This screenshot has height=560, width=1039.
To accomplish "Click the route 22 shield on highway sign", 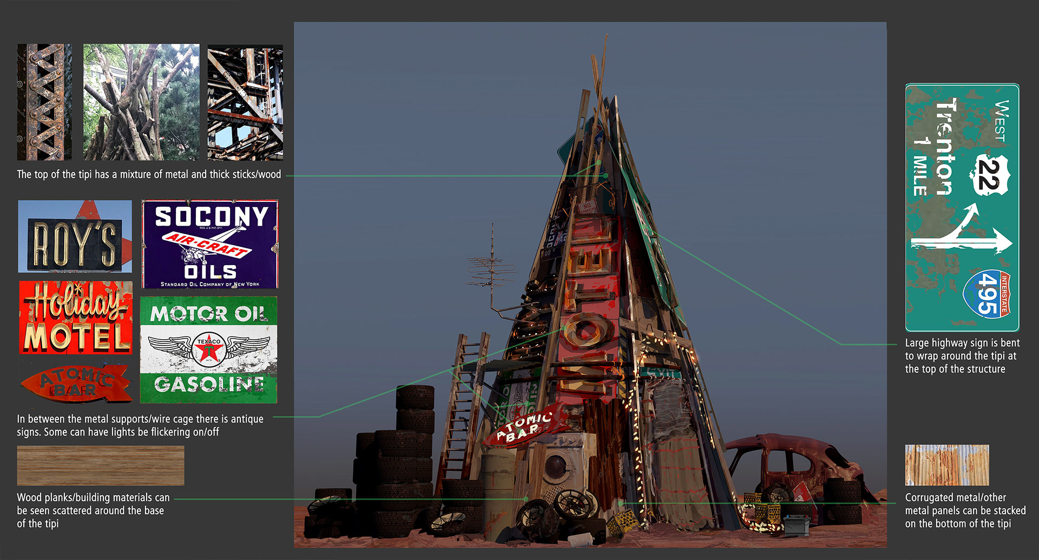I will click(x=990, y=175).
